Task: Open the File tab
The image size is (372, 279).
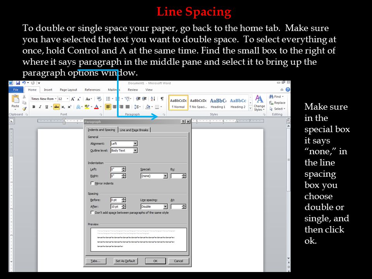Action: coord(15,90)
